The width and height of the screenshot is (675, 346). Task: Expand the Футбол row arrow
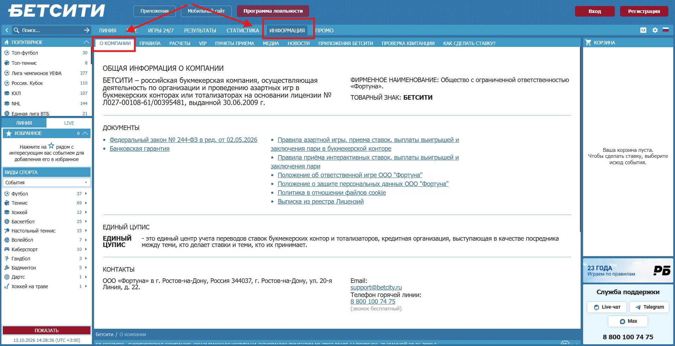point(86,194)
